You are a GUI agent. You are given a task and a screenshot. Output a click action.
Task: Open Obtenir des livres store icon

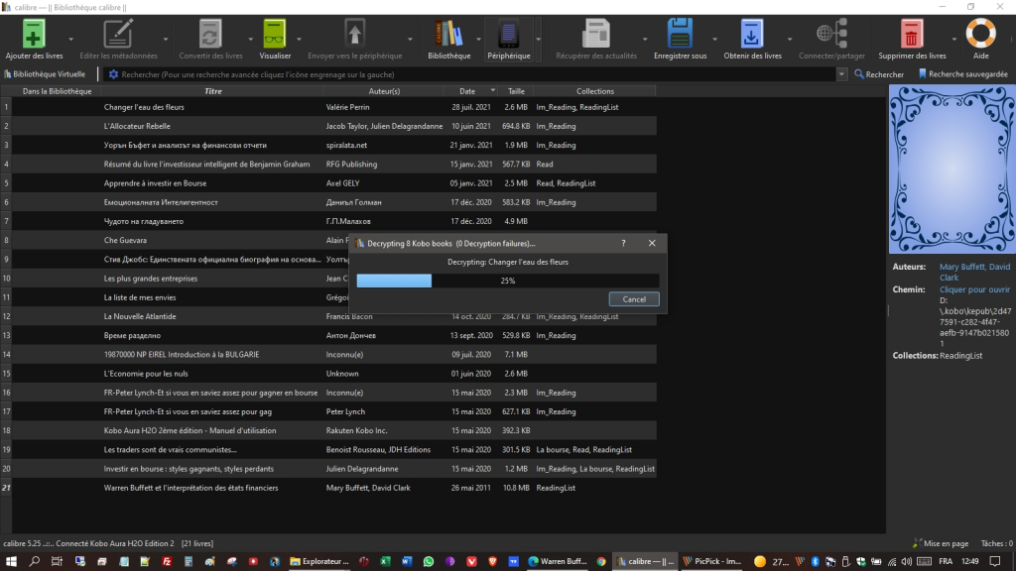[x=752, y=34]
